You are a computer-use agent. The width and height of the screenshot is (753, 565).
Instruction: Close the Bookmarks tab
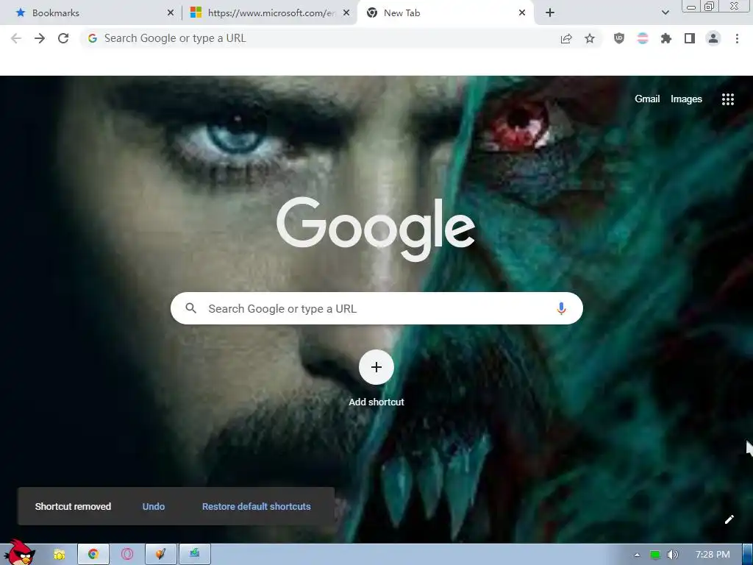171,13
